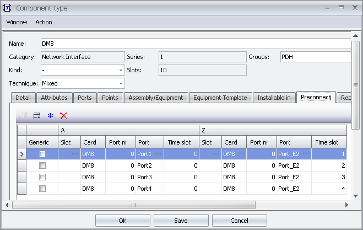The width and height of the screenshot is (363, 230).
Task: Click the Z side Time slot header
Action: pos(329,142)
